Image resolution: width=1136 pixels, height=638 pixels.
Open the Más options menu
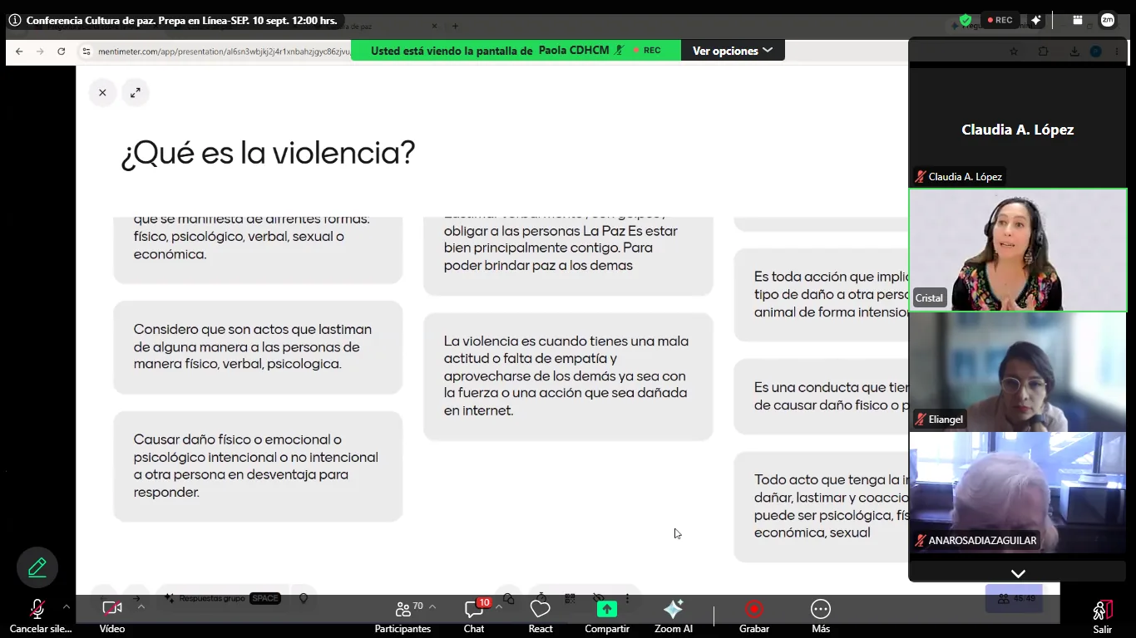(821, 616)
